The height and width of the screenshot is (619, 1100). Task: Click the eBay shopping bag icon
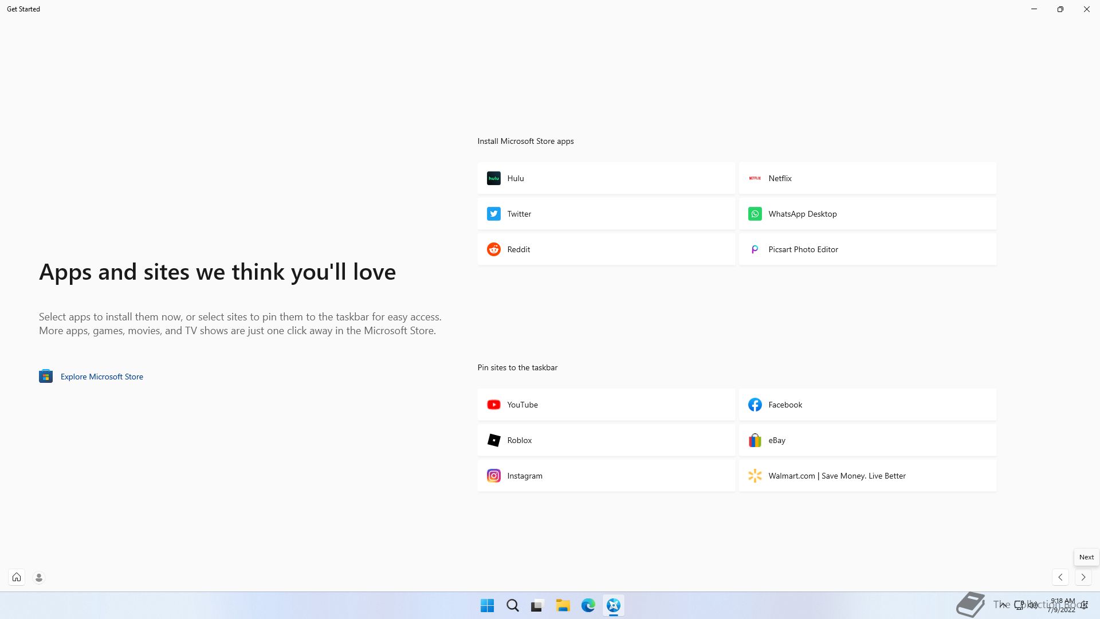click(x=755, y=440)
